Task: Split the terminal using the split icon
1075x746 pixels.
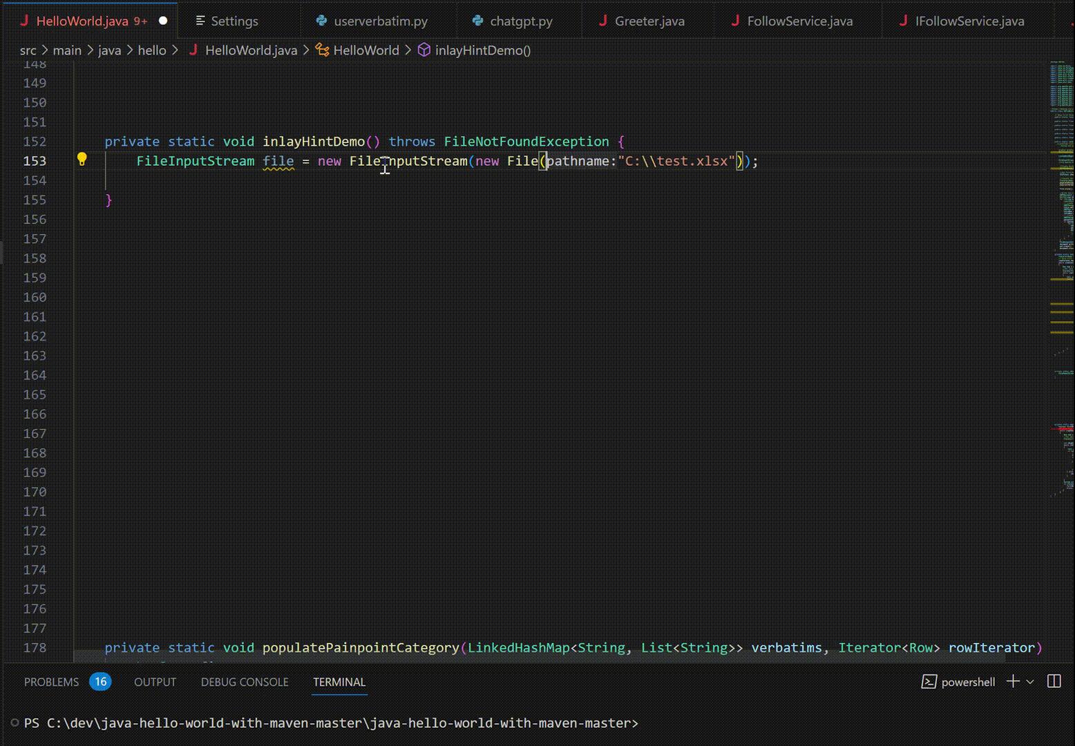Action: [1053, 681]
